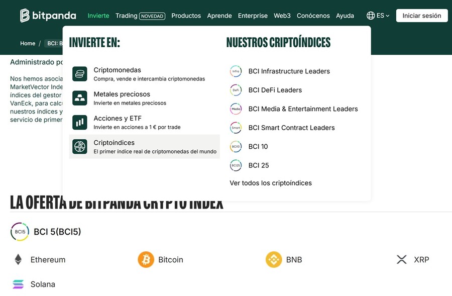This screenshot has height=296, width=452.
Task: Click the Metales preciosos gold bars icon
Action: 80,98
